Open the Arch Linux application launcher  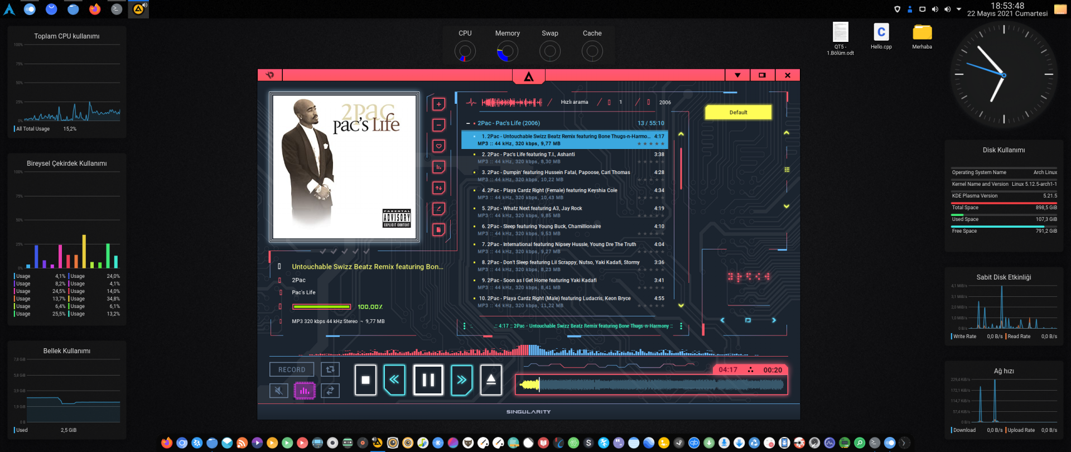point(9,9)
